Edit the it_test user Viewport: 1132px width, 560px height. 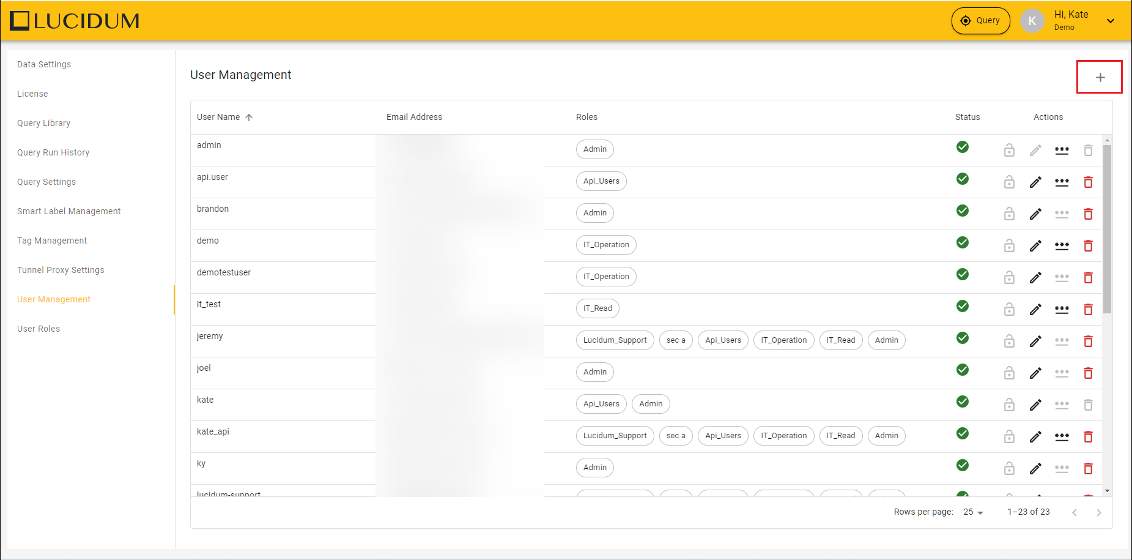(1035, 310)
